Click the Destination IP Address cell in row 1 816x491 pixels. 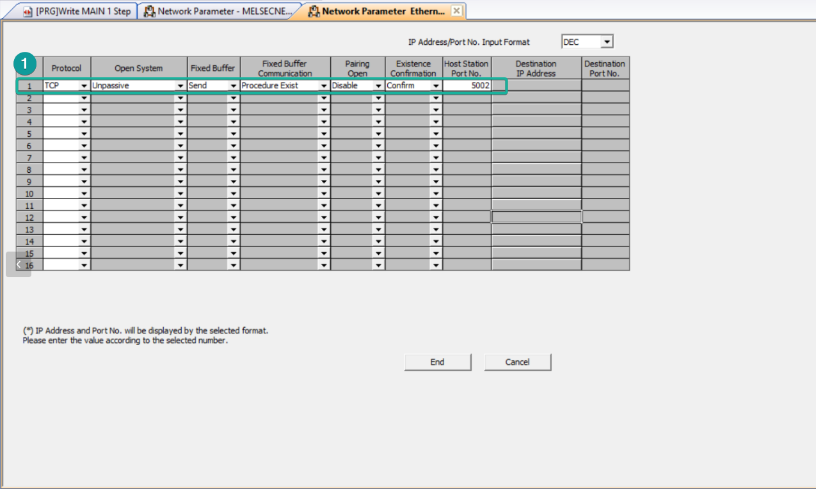[x=537, y=86]
